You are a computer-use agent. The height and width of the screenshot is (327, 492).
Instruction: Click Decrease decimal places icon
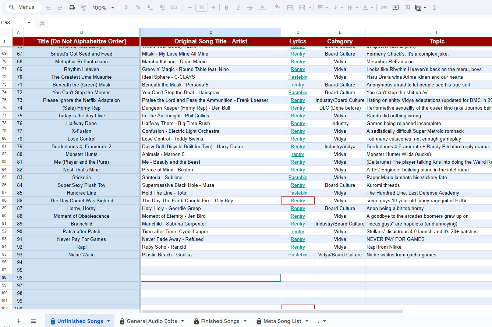(149, 8)
